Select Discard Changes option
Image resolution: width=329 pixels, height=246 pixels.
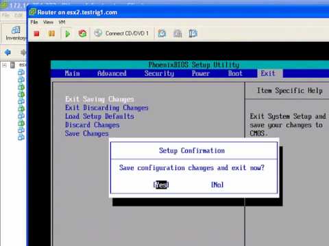pos(93,125)
